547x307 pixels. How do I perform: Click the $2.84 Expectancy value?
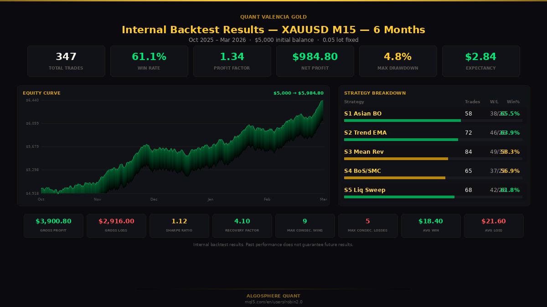[481, 57]
